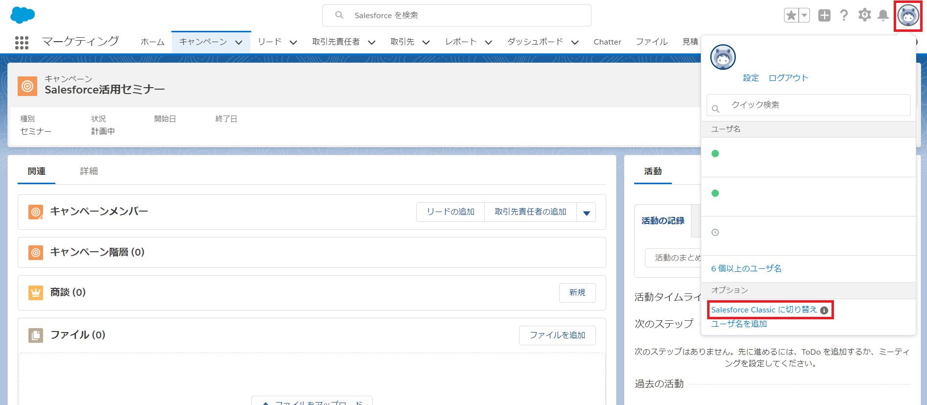This screenshot has width=927, height=405.
Task: Expand the favorites list dropdown arrow
Action: (x=804, y=16)
